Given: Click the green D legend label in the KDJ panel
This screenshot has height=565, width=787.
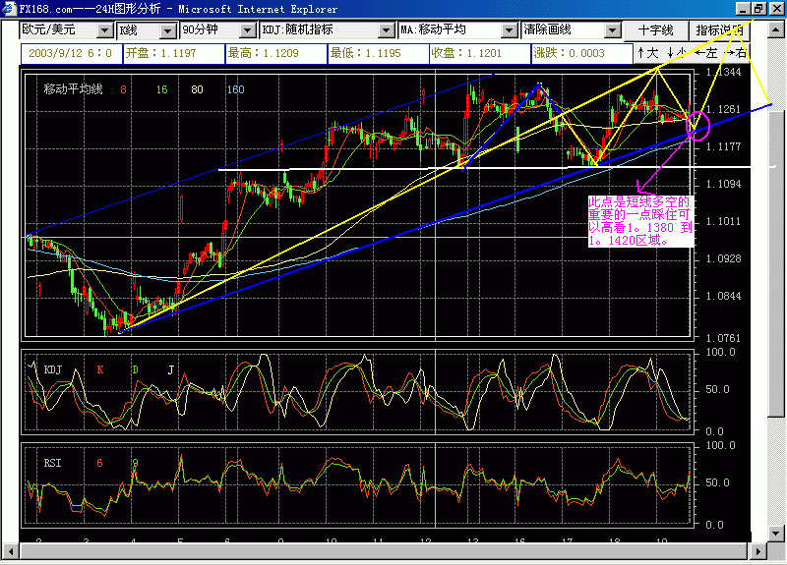Looking at the screenshot, I should [x=135, y=370].
